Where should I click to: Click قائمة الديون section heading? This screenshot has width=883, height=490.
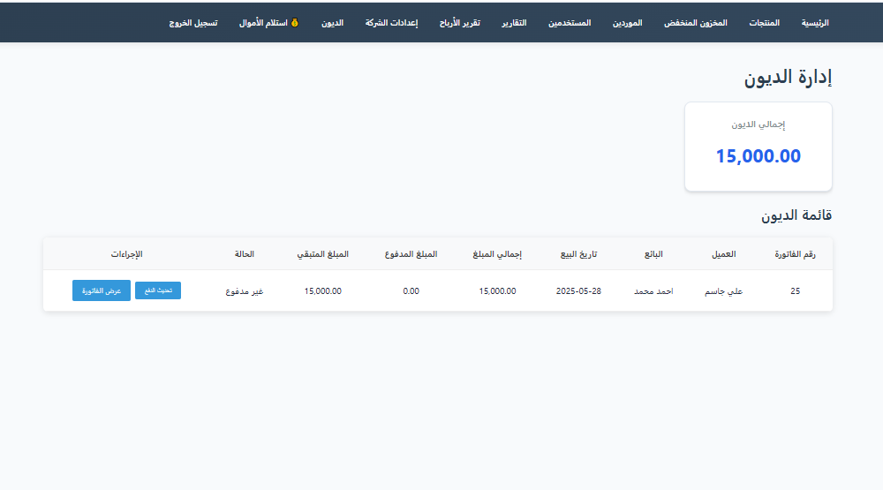pyautogui.click(x=796, y=215)
